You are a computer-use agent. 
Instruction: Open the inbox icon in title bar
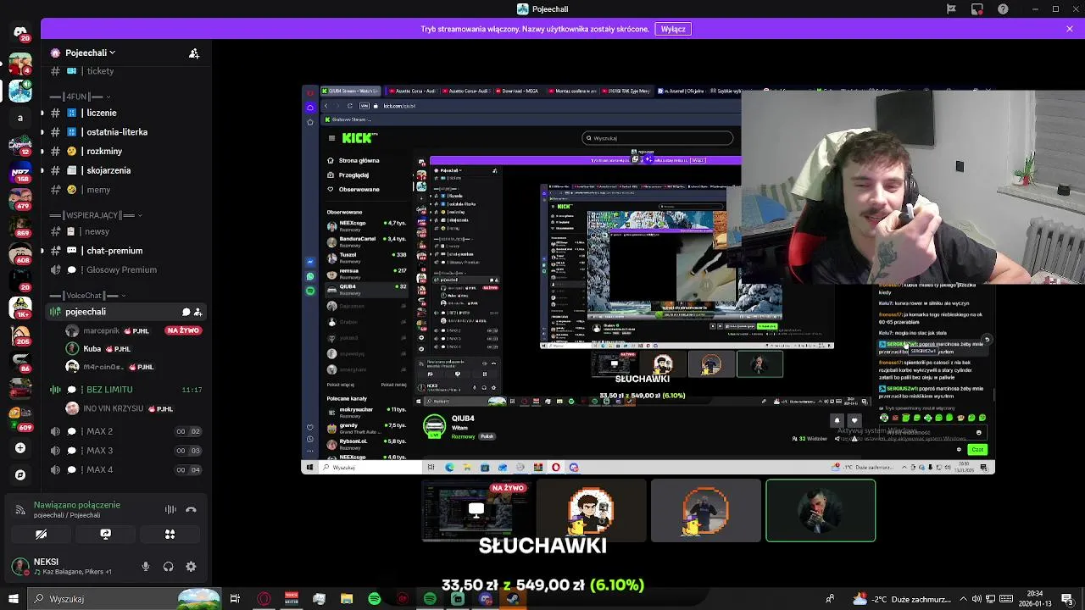tap(977, 9)
